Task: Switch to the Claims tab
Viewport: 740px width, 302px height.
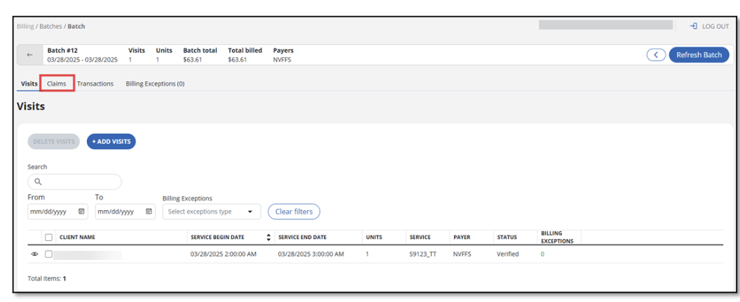Action: [x=57, y=84]
